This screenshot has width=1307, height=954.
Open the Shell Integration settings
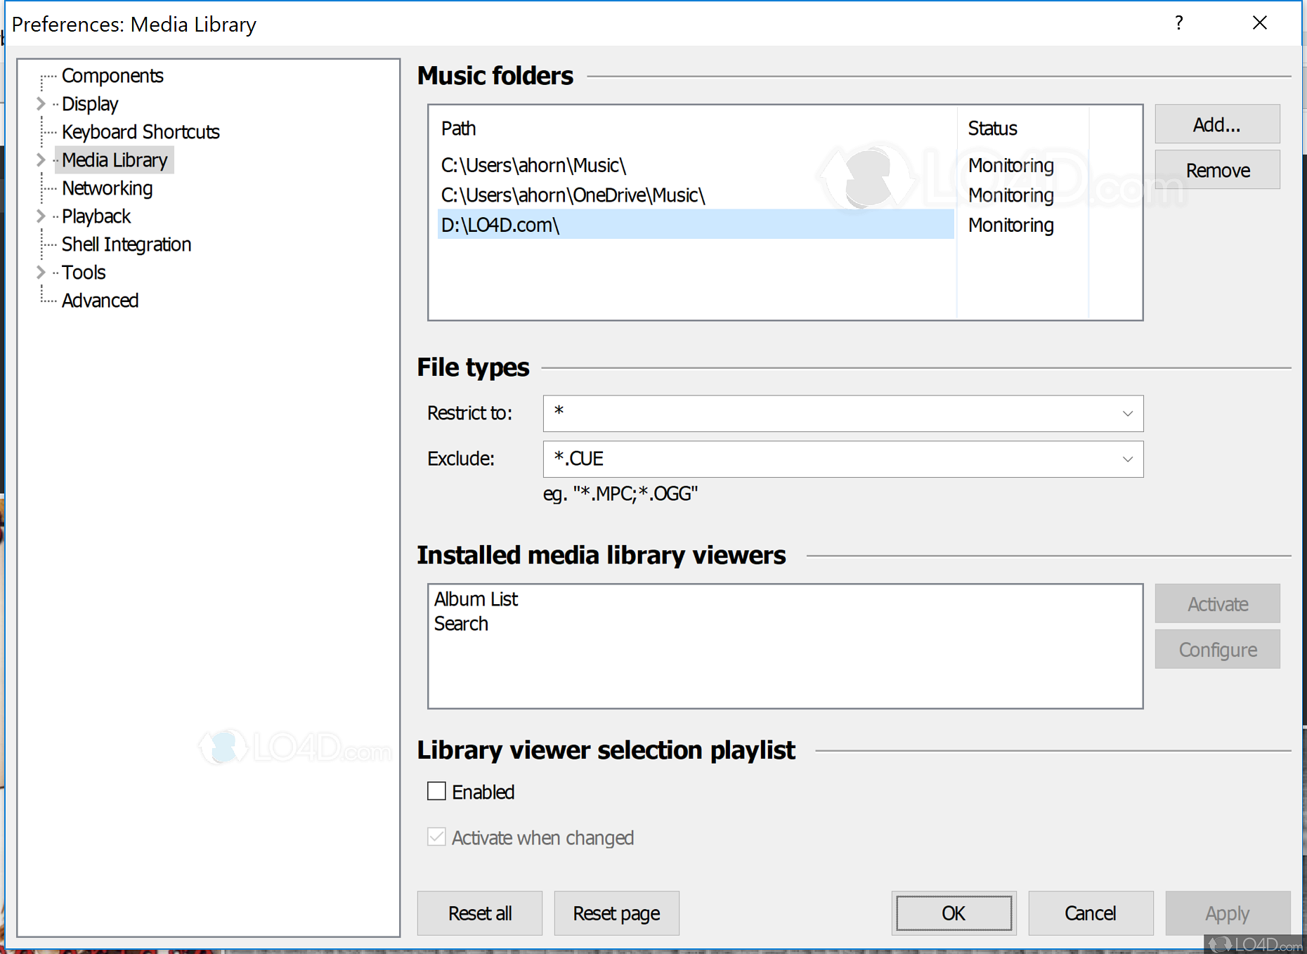point(126,244)
